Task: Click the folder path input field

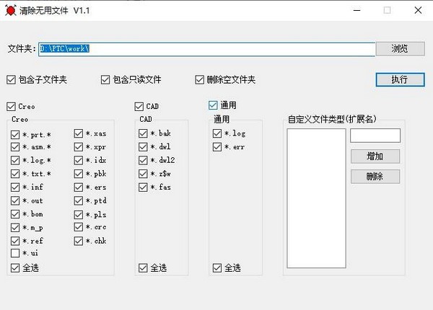Action: pos(207,49)
